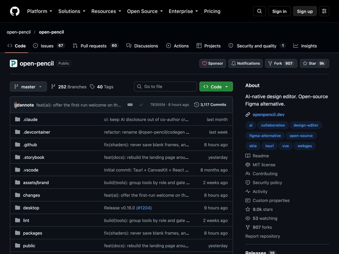Open the desktop folder icon
Screen dimensions: 339x254
click(17, 208)
